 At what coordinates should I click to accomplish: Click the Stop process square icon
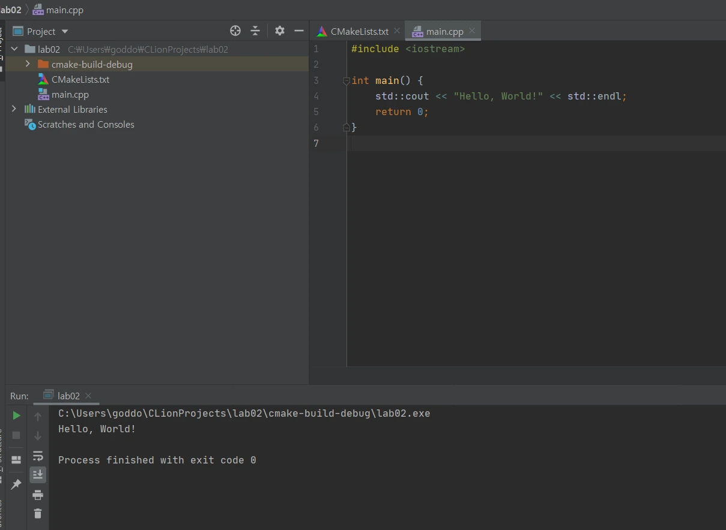16,435
